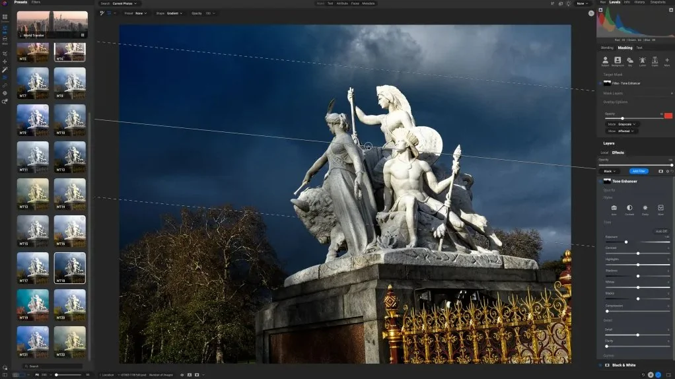The image size is (675, 379).
Task: Toggle the panel view icon at bottom right
Action: (x=669, y=374)
